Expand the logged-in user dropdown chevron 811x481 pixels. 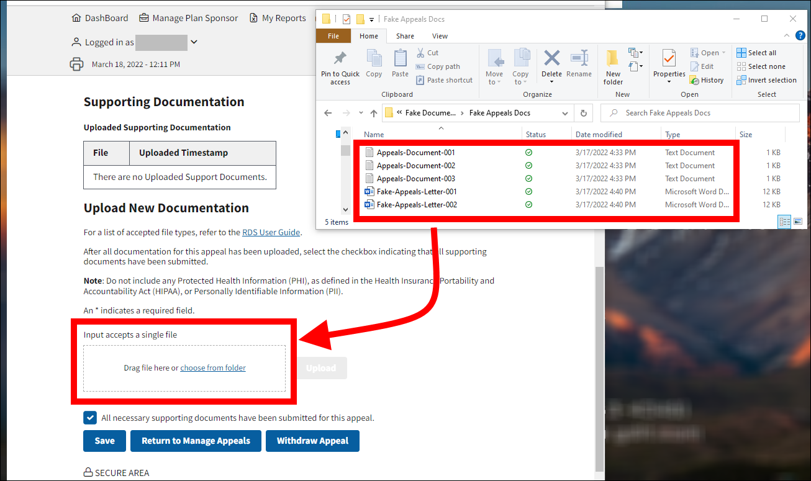[194, 42]
